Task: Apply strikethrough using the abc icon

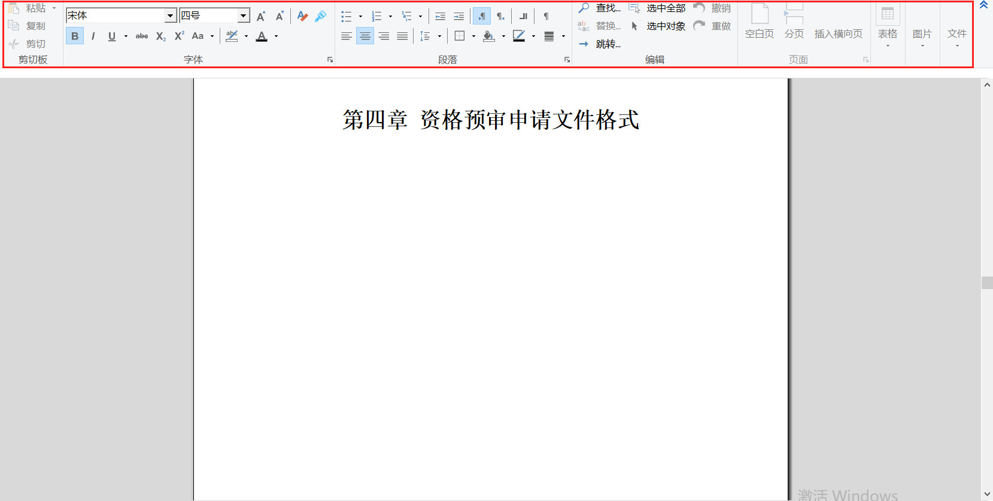Action: 142,37
